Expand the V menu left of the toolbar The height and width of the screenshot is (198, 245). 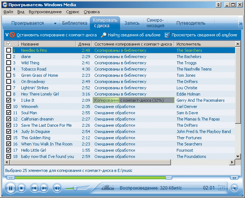click(x=6, y=35)
